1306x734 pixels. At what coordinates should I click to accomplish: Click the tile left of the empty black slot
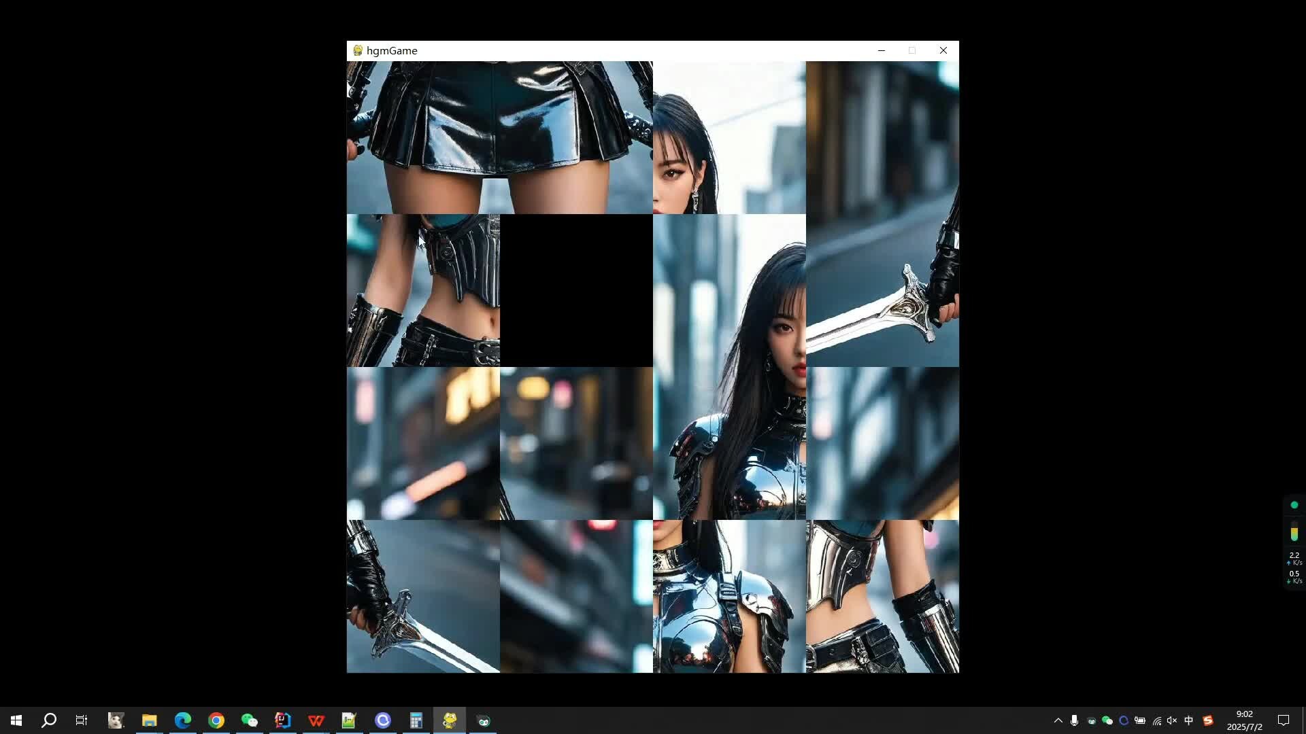(x=423, y=291)
